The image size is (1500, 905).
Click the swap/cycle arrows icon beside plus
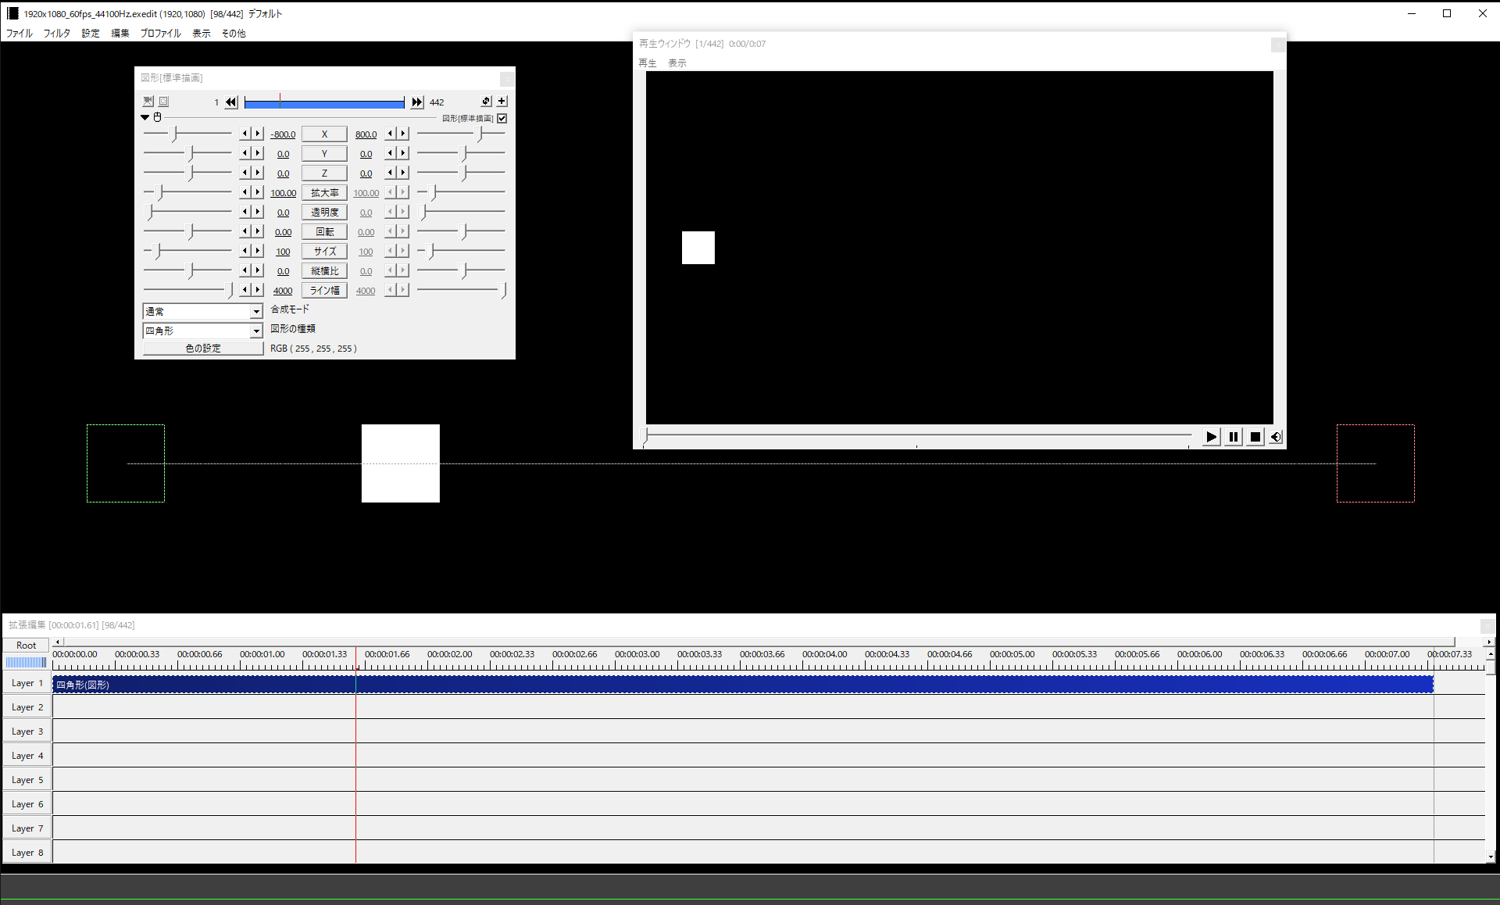click(486, 102)
